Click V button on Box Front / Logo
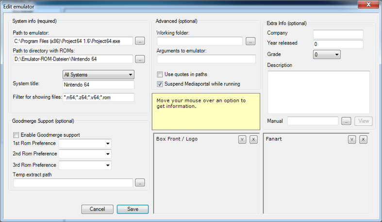Screen dimensions: 382x222 tap(243, 139)
